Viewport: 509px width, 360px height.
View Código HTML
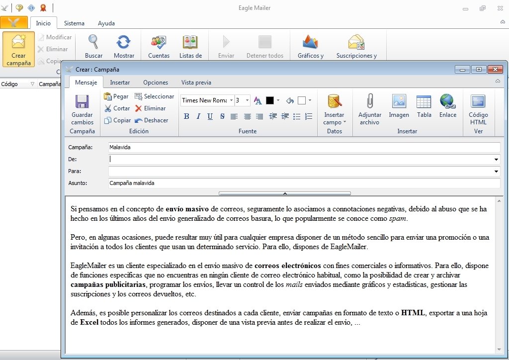click(x=478, y=101)
